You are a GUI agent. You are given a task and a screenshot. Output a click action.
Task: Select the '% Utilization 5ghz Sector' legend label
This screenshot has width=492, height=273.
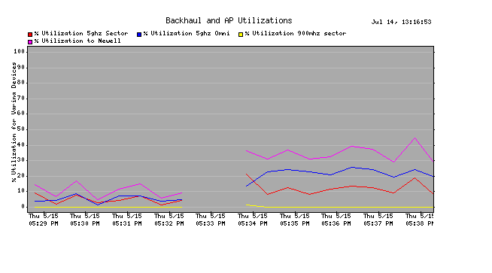[x=81, y=33]
